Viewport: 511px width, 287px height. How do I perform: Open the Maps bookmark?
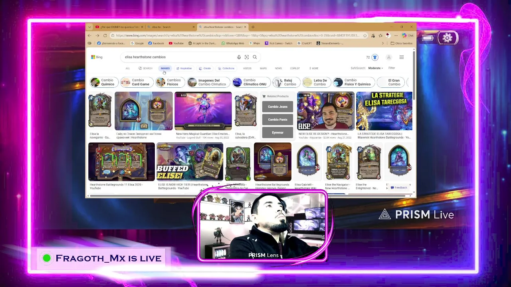(x=255, y=43)
